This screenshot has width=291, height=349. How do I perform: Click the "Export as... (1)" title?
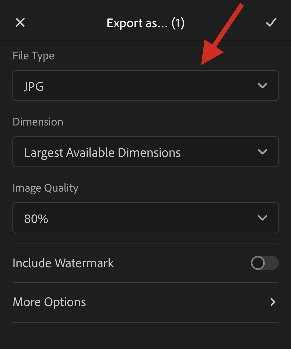[x=145, y=23]
